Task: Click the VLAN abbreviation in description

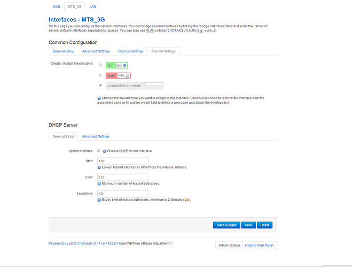Action: [150, 30]
